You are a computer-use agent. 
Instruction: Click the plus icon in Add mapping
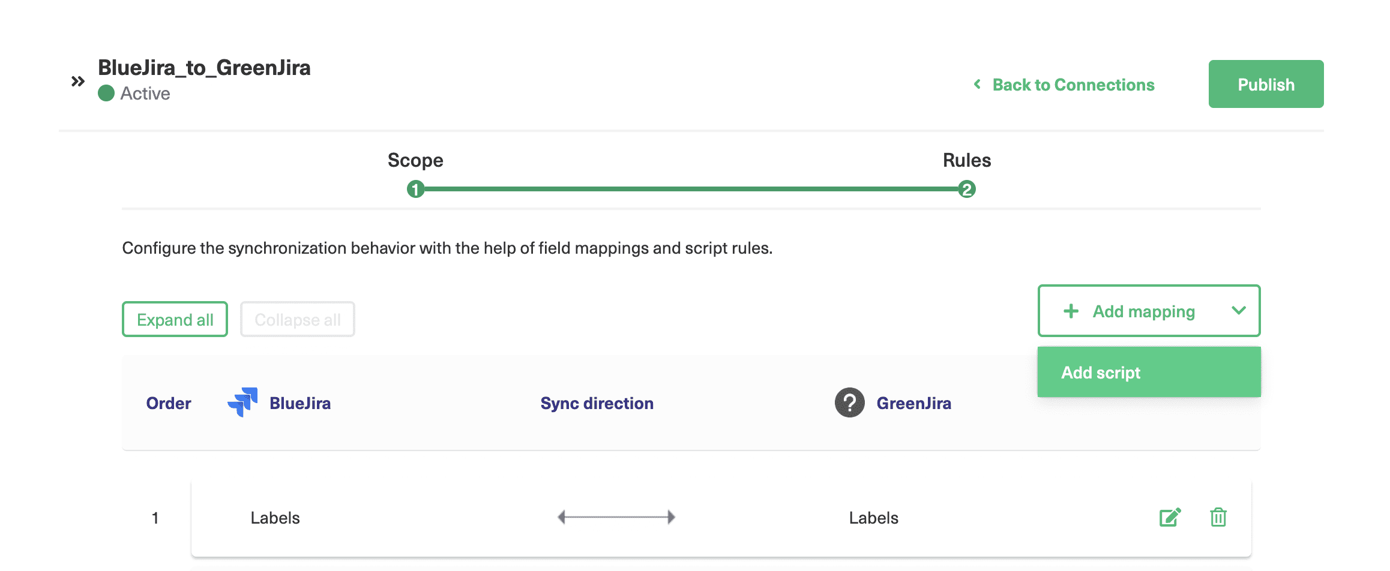tap(1071, 311)
